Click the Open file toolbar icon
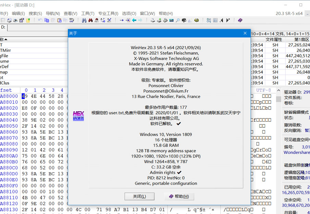The image size is (310, 214). tap(9, 21)
